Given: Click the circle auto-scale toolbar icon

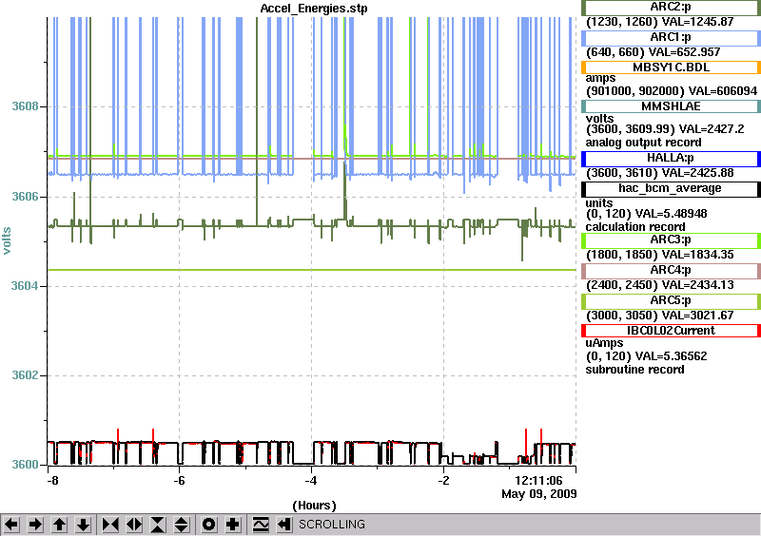Looking at the screenshot, I should (x=209, y=525).
